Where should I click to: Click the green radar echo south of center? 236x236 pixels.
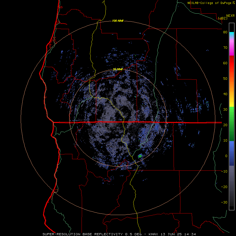click(x=140, y=156)
